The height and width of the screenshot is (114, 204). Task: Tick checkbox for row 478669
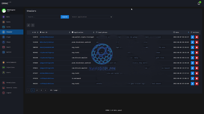click(x=29, y=63)
